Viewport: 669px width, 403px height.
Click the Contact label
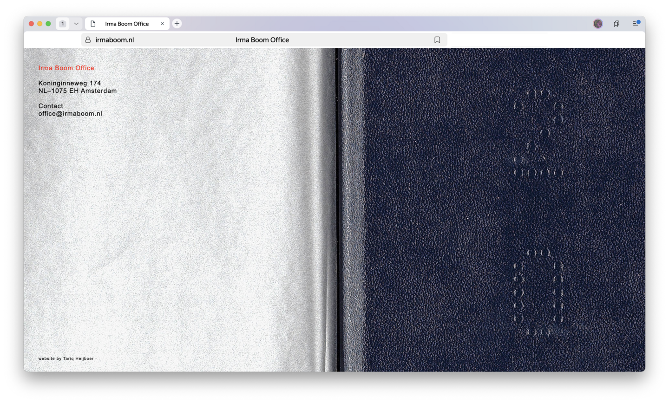[x=51, y=106]
